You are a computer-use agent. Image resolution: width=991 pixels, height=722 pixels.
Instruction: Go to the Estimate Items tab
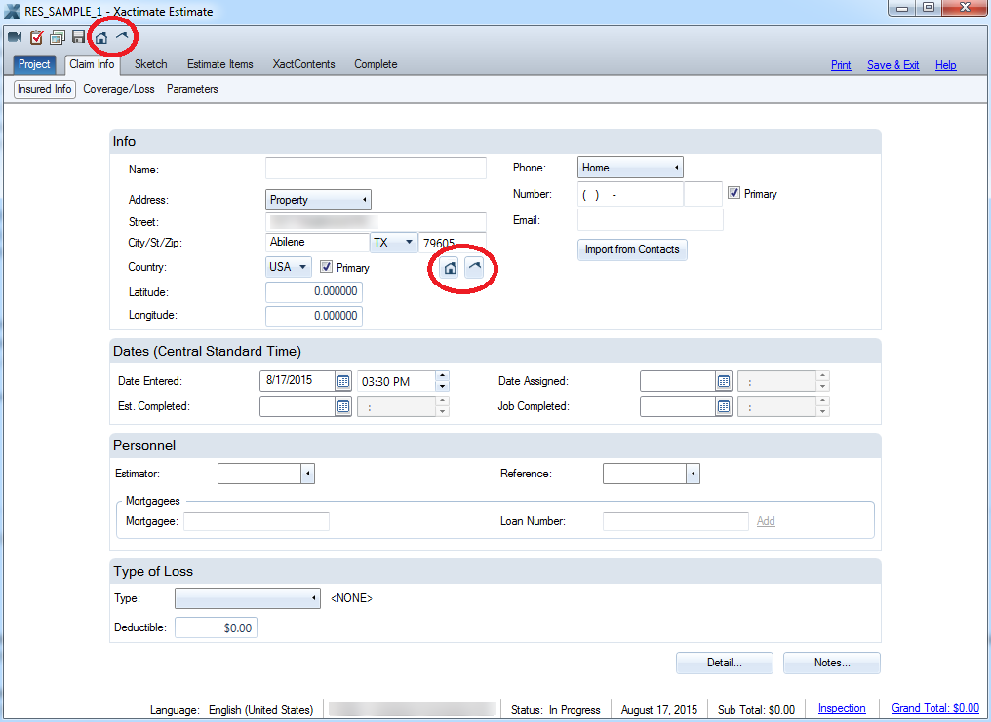[x=219, y=64]
